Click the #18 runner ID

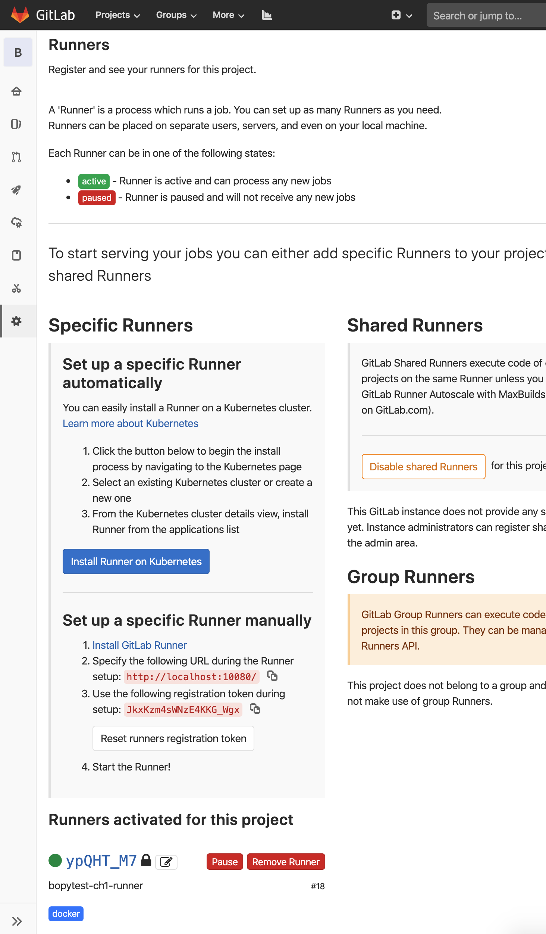pos(318,886)
